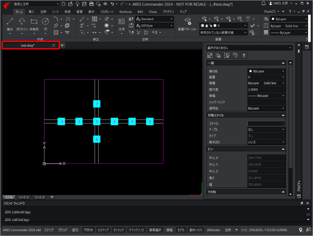
Task: Toggle Polar (円形状) mode
Action: click(88, 230)
